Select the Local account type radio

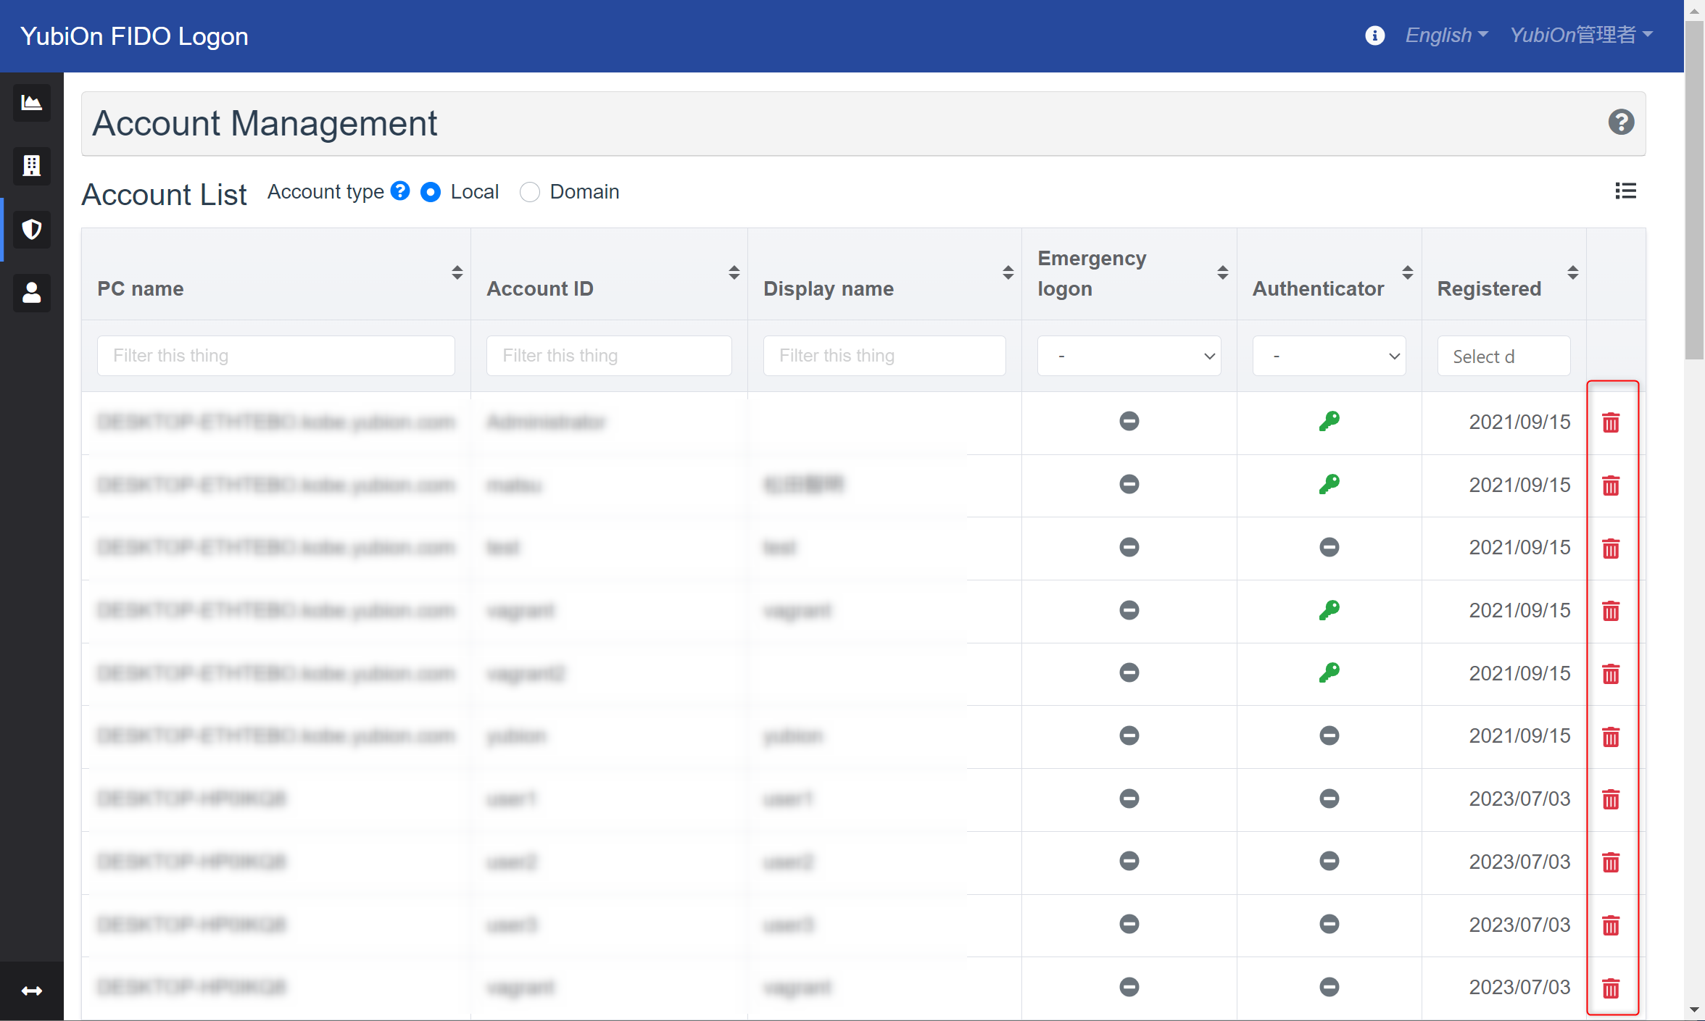point(431,192)
